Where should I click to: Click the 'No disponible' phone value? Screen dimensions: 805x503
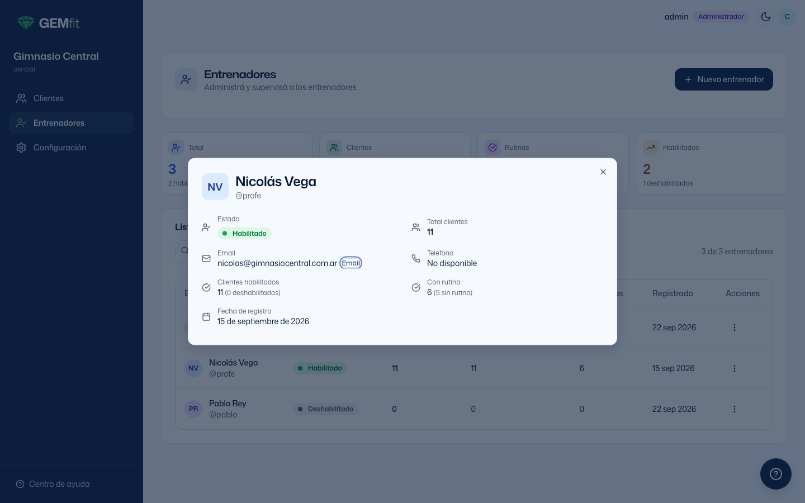[x=452, y=263]
